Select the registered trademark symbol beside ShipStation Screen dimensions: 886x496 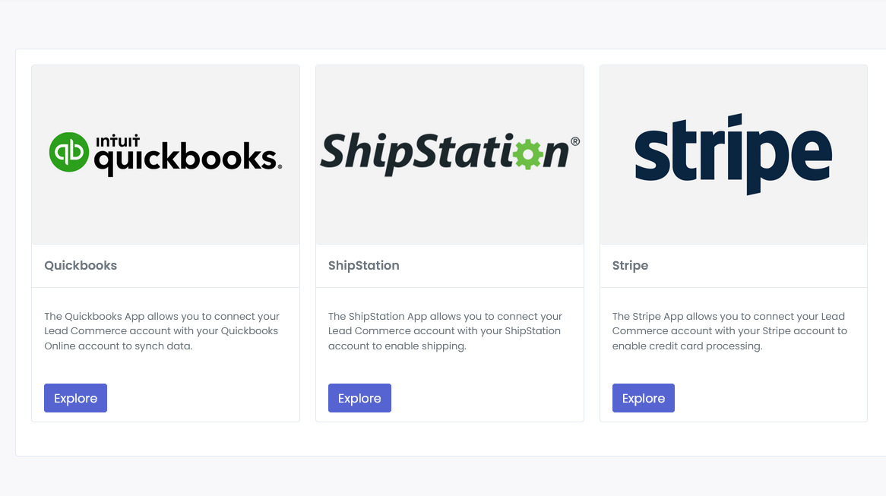(x=577, y=140)
